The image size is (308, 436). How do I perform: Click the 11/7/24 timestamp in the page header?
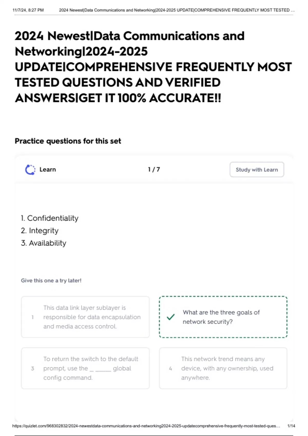[28, 10]
